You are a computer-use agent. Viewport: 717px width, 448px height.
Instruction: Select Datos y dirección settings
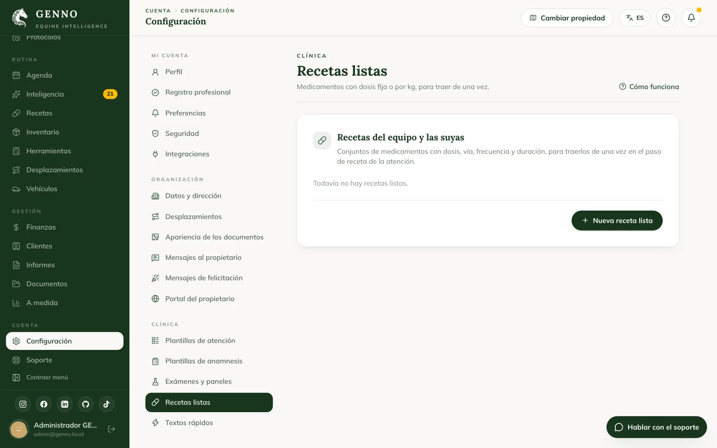[209, 196]
